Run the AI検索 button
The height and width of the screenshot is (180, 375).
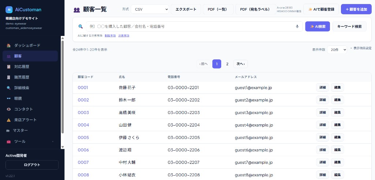(318, 26)
